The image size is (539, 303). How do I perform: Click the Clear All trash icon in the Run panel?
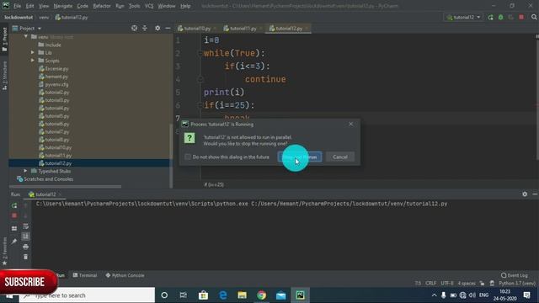26,257
